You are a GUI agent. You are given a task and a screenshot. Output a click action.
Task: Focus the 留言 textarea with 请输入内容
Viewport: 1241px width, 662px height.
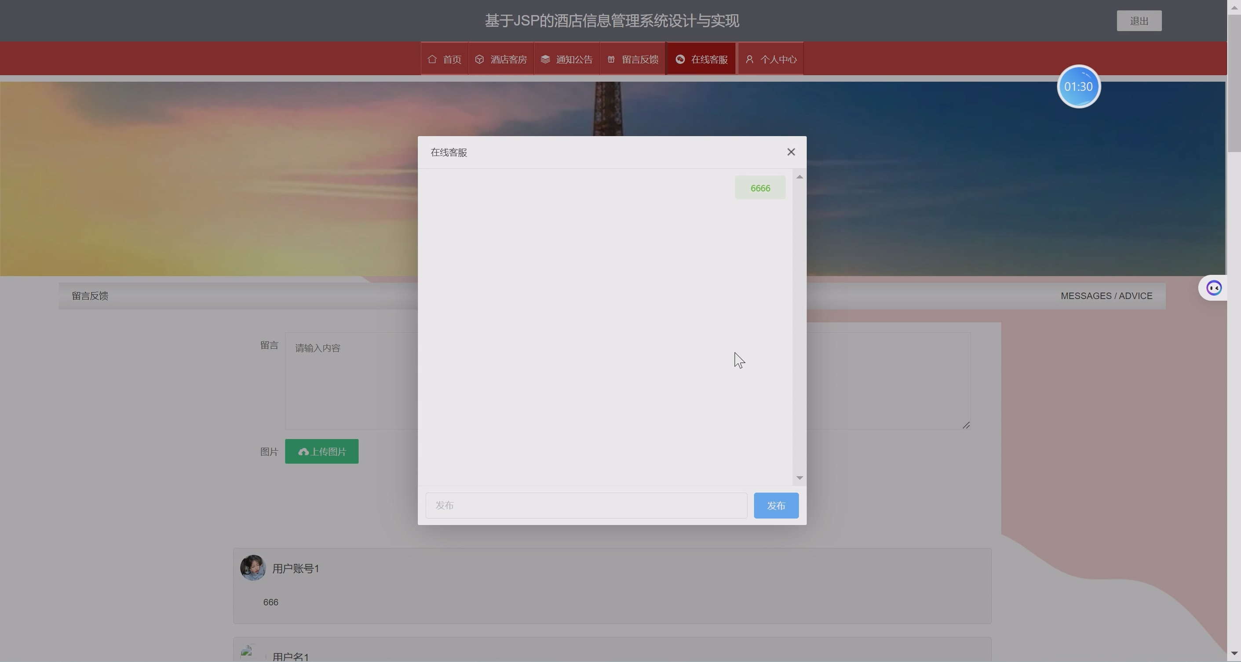coord(628,380)
